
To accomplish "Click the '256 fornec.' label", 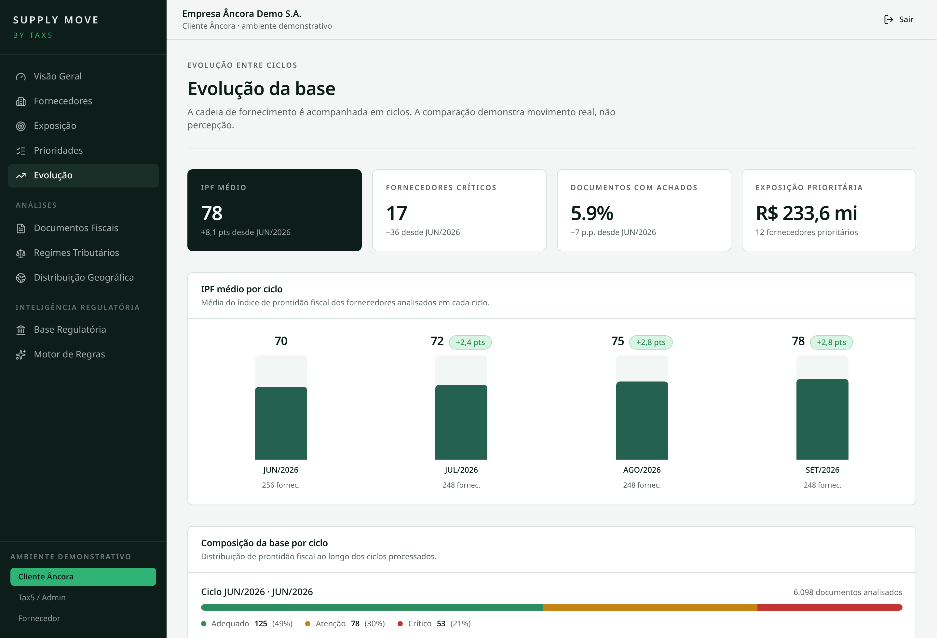I will [x=281, y=485].
